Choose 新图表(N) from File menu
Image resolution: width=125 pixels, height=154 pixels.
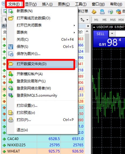pos(42,11)
